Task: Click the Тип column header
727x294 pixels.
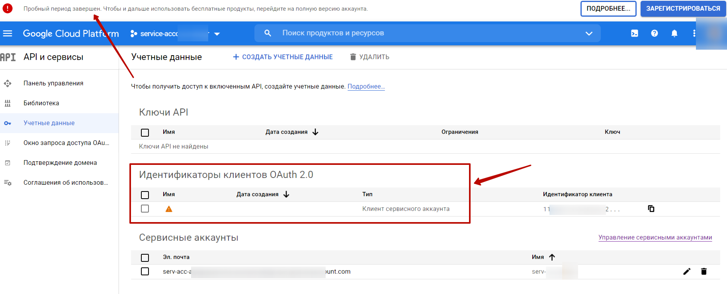Action: click(x=367, y=194)
